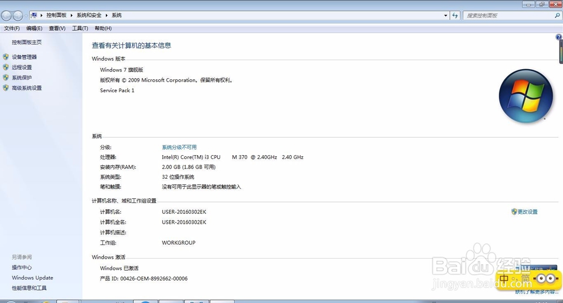Click WORKGROUP workgroup value
Screen dimensions: 563x303
(178, 243)
